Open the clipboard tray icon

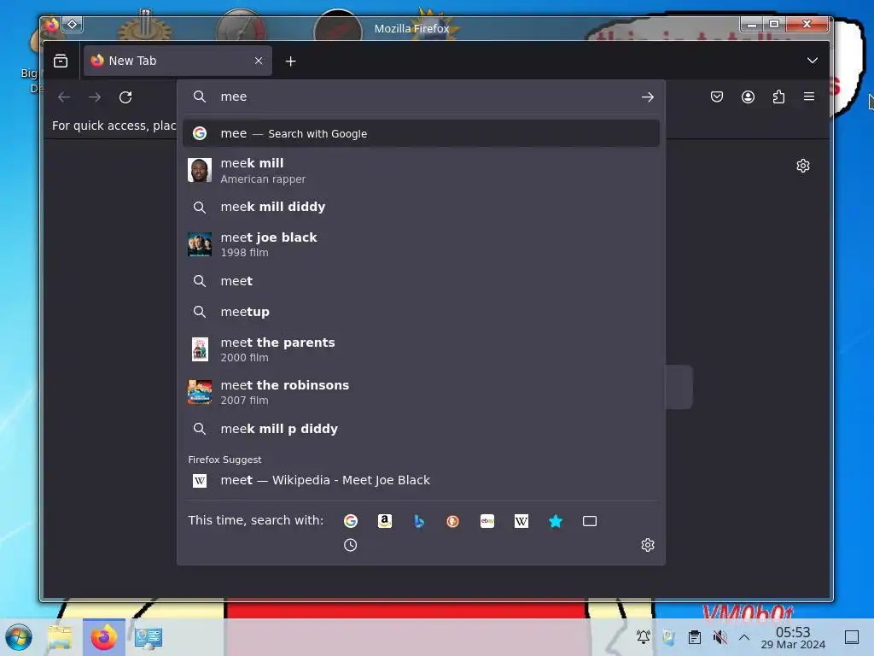[x=695, y=637]
